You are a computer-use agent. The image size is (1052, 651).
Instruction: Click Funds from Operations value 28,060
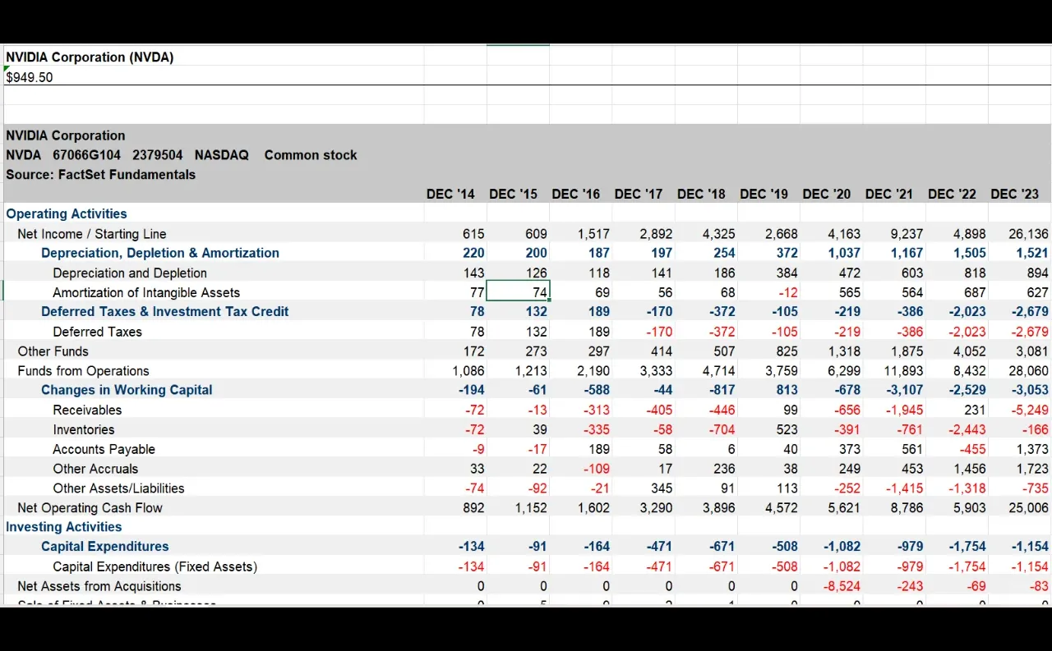tap(1028, 371)
